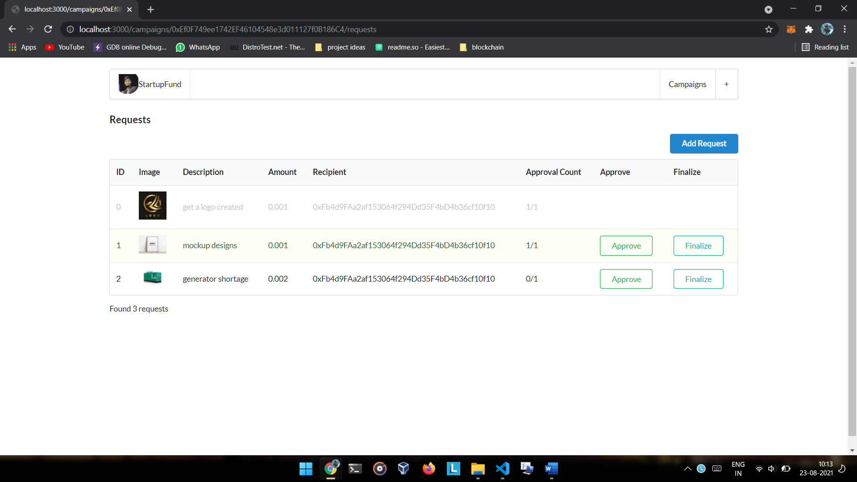Open the WhatsApp bookmark
Screen dimensions: 857x482
(198, 47)
